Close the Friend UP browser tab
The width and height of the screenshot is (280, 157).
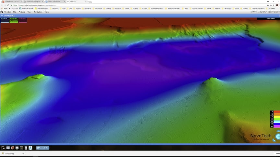coord(86,2)
